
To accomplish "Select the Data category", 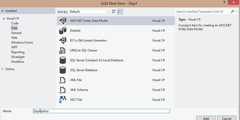I will [14, 28].
